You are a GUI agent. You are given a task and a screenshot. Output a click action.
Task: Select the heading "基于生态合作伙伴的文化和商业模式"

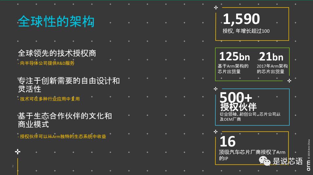coord(65,120)
